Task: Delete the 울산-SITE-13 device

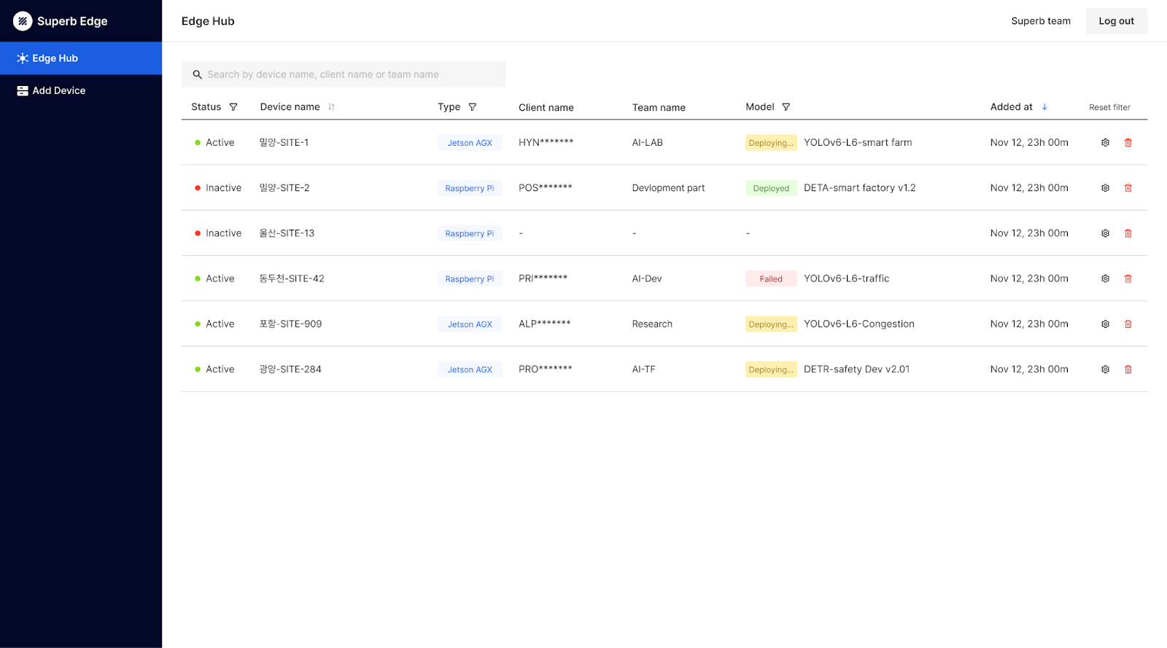Action: pos(1128,233)
